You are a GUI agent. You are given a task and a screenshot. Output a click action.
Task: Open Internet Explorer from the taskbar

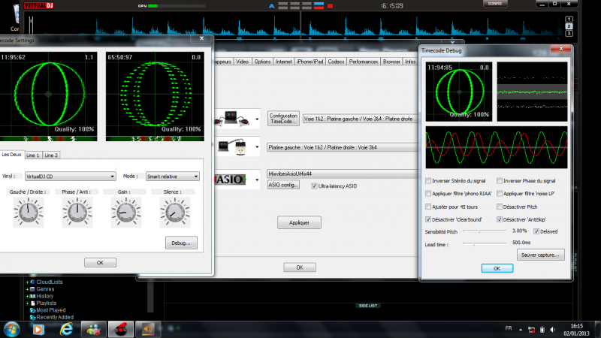click(66, 328)
